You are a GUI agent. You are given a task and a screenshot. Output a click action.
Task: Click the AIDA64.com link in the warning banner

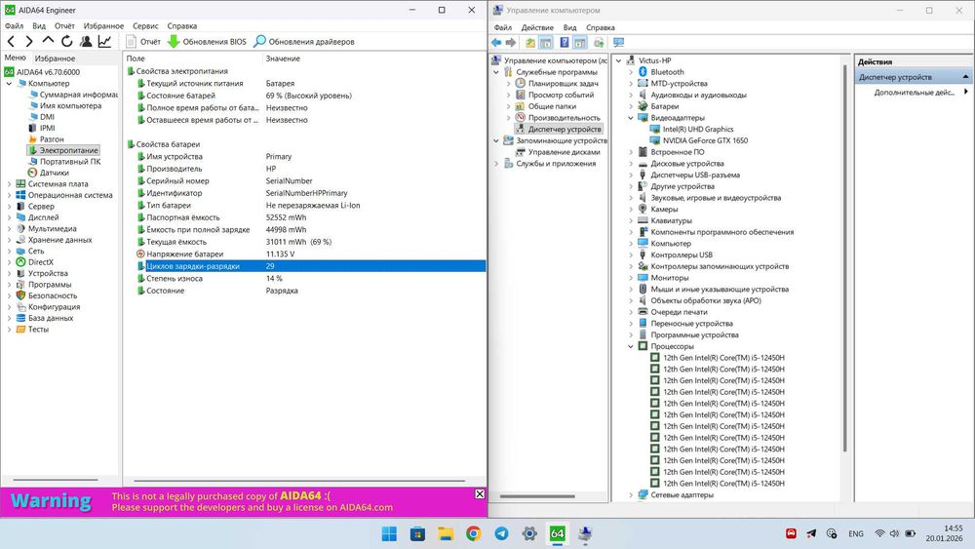tap(368, 507)
